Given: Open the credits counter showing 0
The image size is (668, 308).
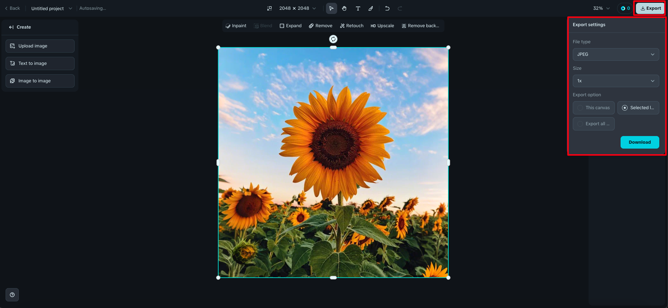Looking at the screenshot, I should tap(625, 8).
